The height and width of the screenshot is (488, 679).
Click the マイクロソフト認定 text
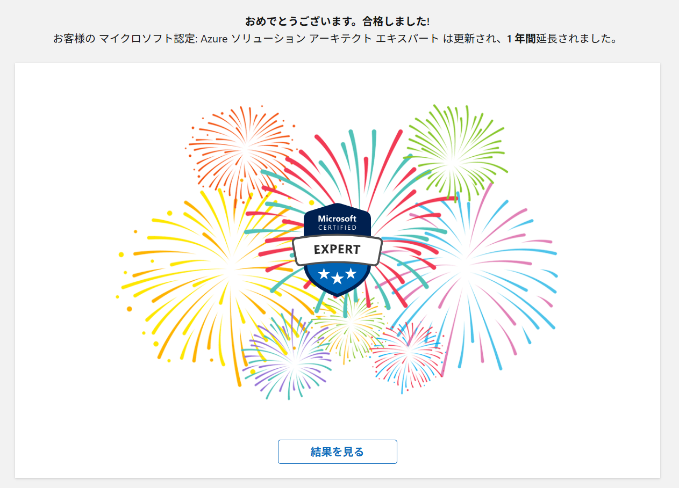pos(147,40)
